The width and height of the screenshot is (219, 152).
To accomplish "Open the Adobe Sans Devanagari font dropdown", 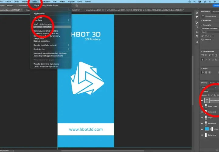I will coord(210,28).
